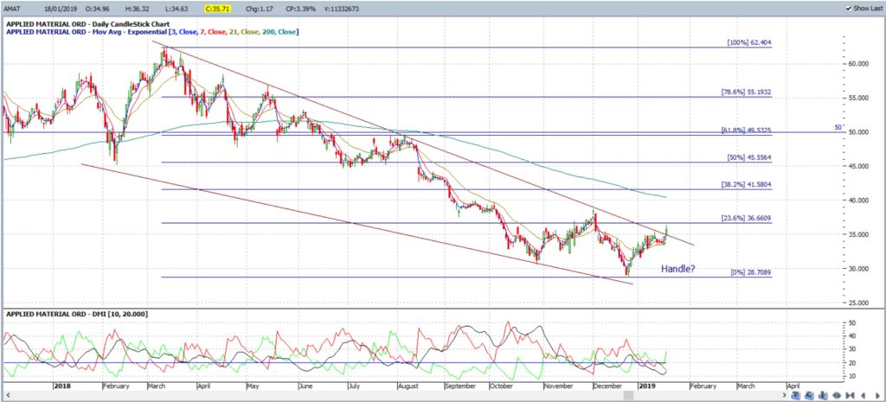886x402 pixels.
Task: Click the 2018 year label on time axis
Action: tap(61, 386)
